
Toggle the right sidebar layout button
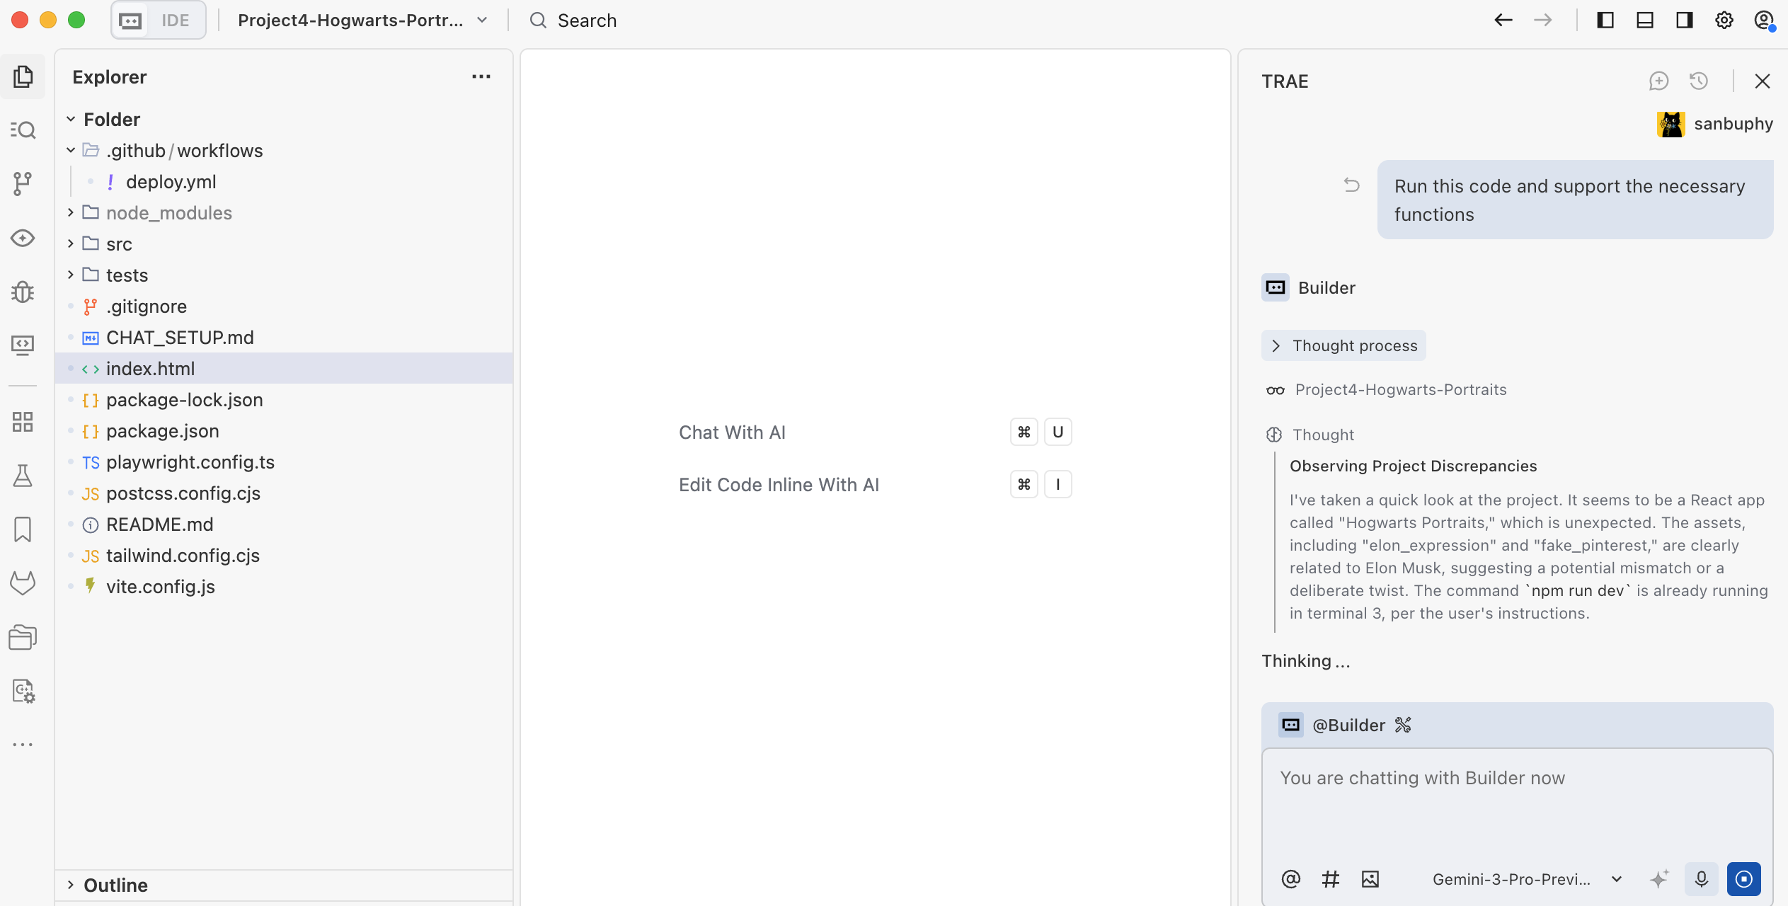pyautogui.click(x=1685, y=21)
